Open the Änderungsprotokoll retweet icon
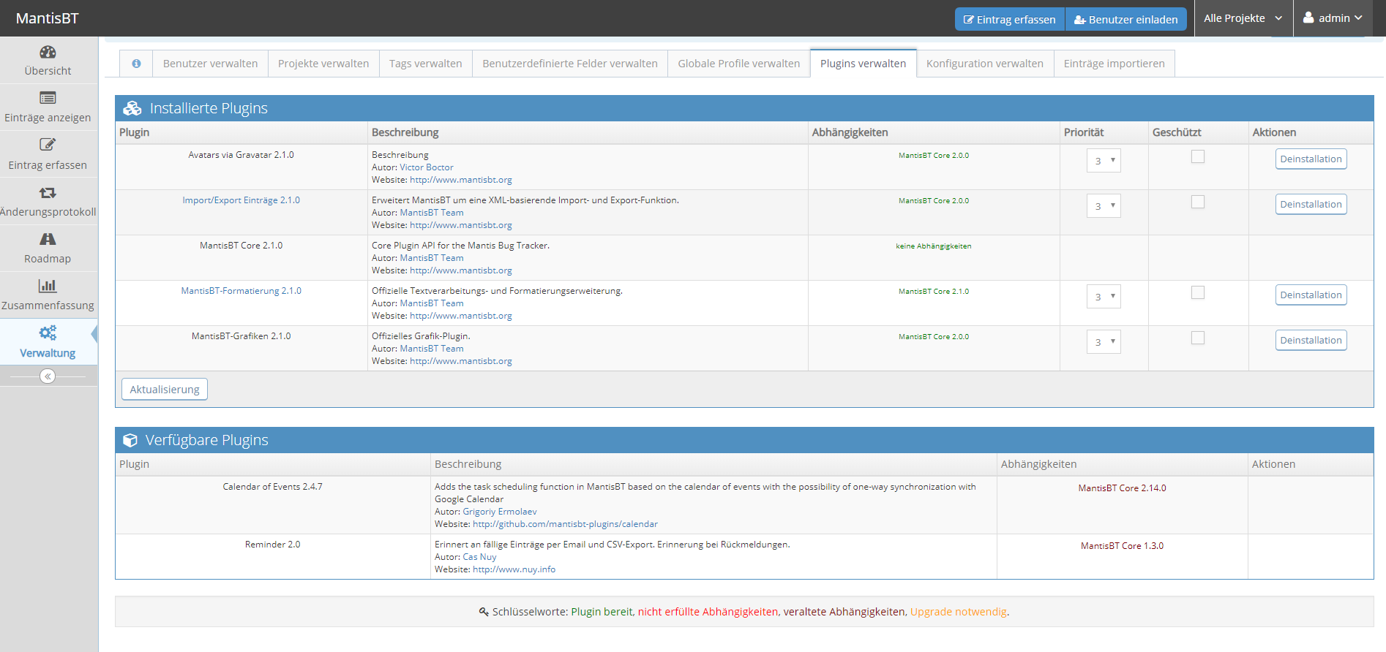This screenshot has height=652, width=1386. click(48, 193)
